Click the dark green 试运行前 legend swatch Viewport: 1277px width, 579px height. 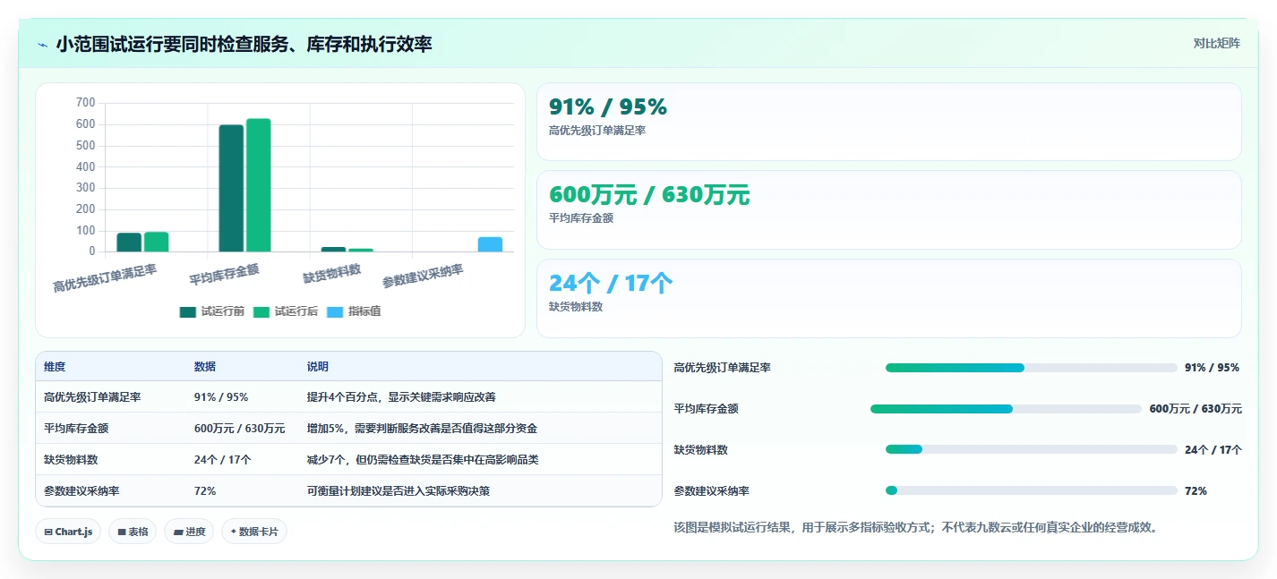188,312
